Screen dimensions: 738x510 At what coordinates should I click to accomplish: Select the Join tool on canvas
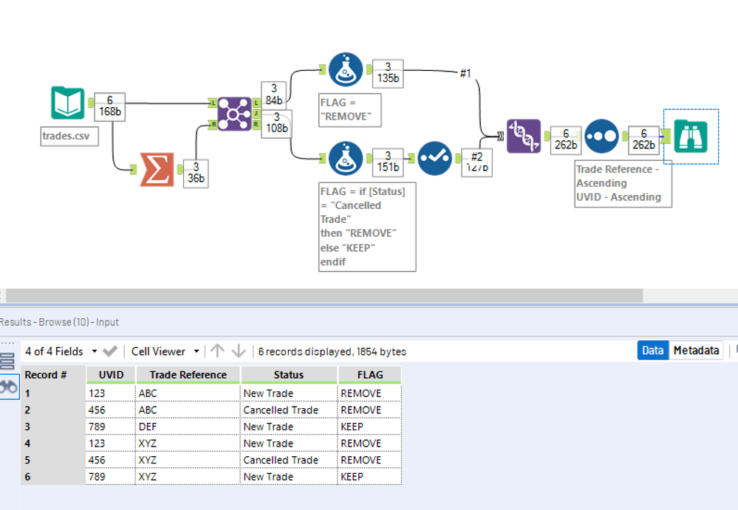pyautogui.click(x=234, y=114)
